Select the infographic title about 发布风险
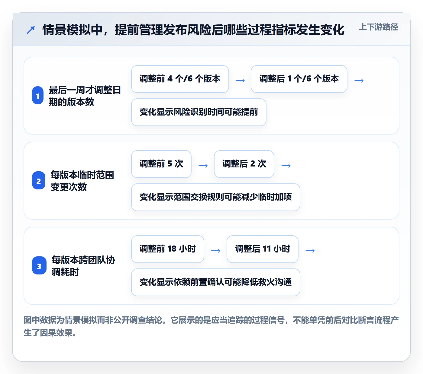Screen dimensions: 423x374 pos(193,30)
